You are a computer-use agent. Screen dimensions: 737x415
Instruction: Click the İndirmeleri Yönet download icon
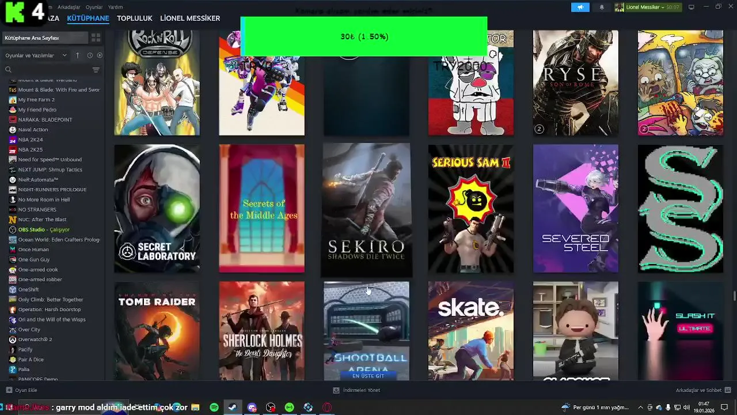[x=336, y=390]
